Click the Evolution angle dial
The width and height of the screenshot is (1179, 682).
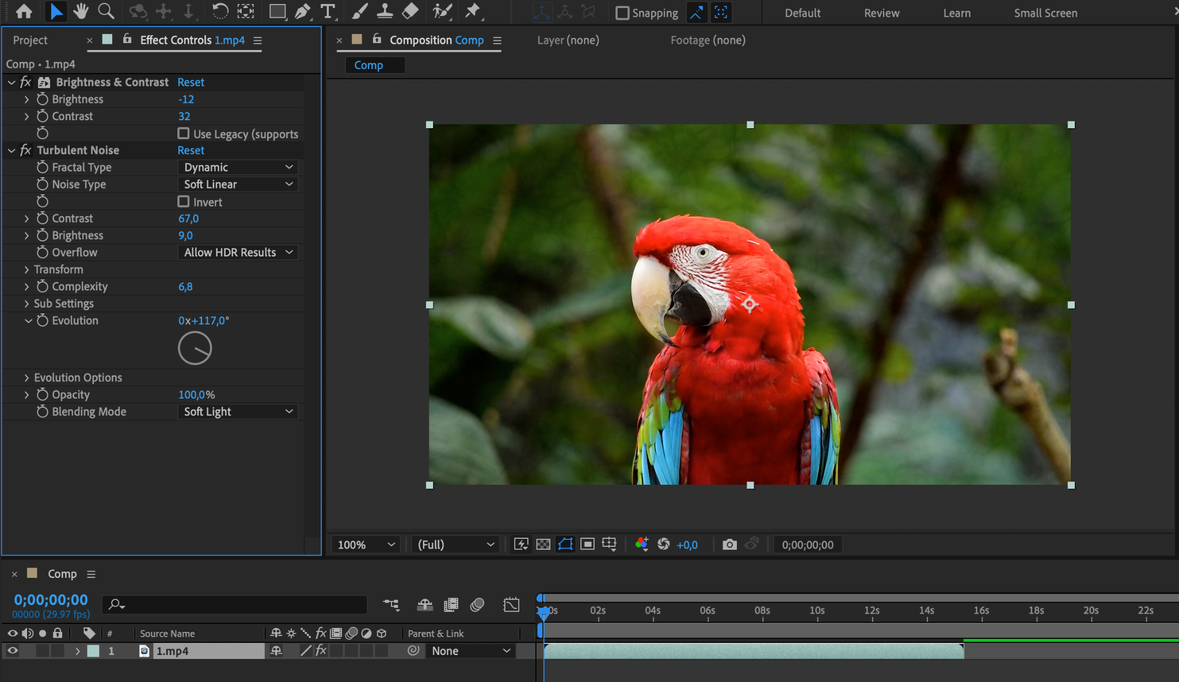195,348
